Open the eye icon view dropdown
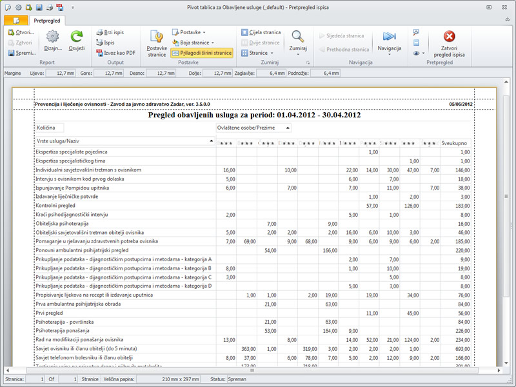The width and height of the screenshot is (516, 387). pyautogui.click(x=419, y=53)
